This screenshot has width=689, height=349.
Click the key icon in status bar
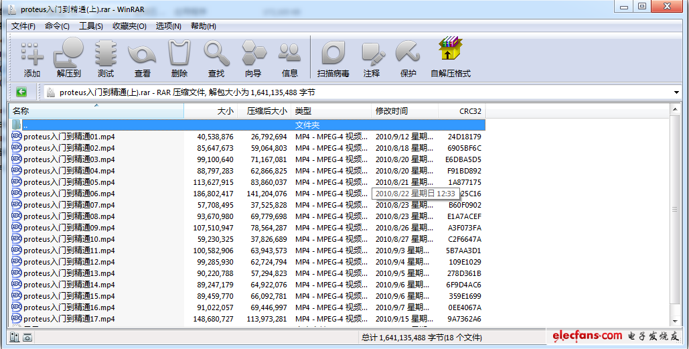tap(27, 337)
